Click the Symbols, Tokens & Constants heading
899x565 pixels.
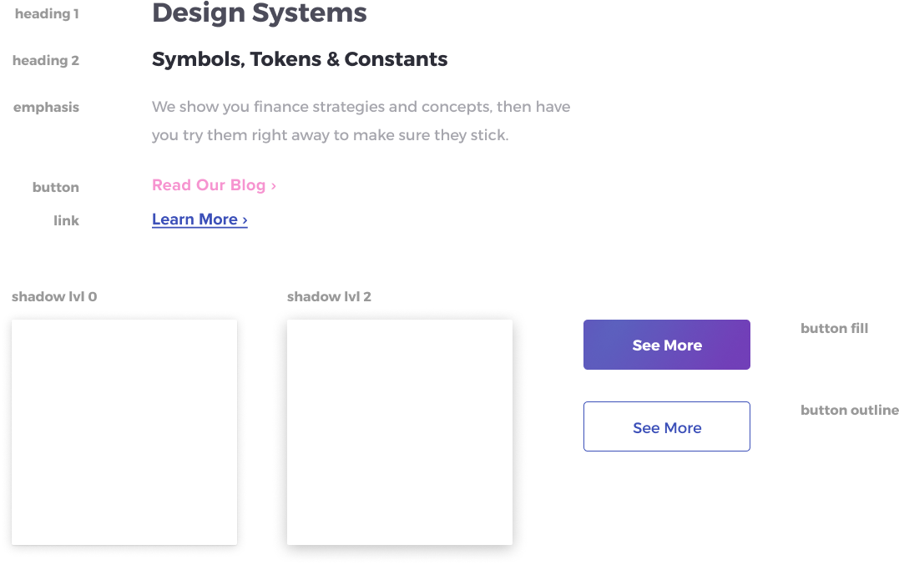point(300,59)
